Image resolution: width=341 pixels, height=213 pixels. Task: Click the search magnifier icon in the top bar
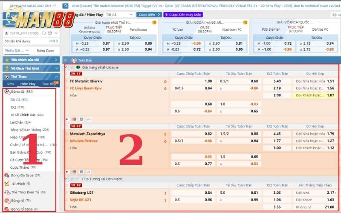[x=65, y=6]
